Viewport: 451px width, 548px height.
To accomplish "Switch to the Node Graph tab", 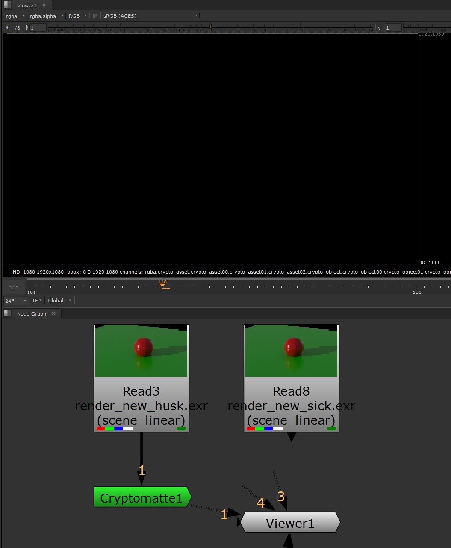I will click(31, 313).
